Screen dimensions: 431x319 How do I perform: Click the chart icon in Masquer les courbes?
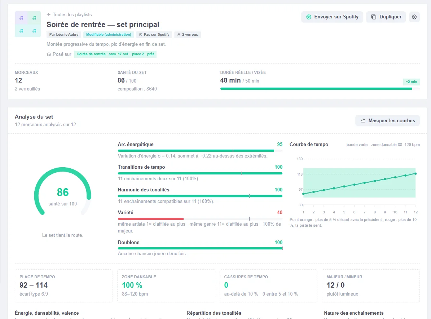pyautogui.click(x=363, y=121)
